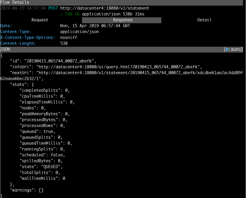Click the 31ms response time indicator
The width and height of the screenshot is (246, 198).
click(141, 14)
